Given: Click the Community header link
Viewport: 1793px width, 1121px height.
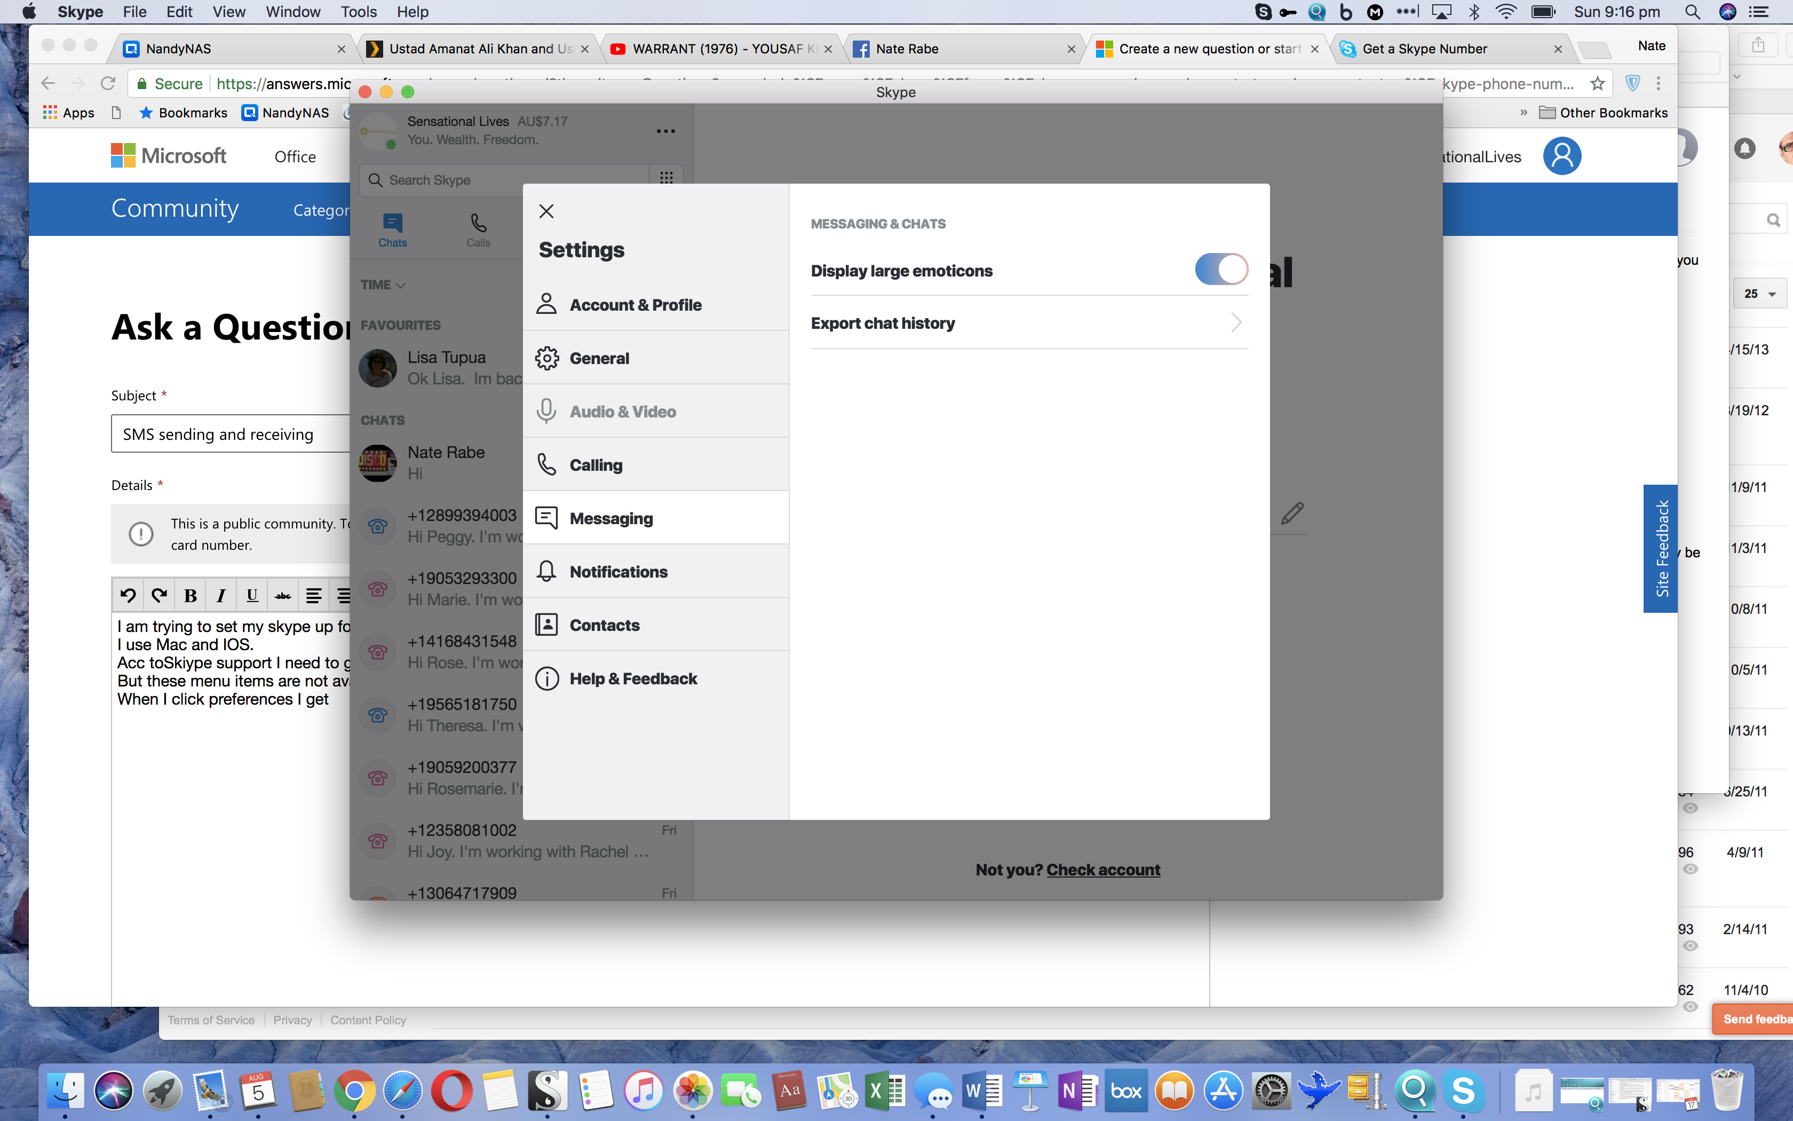Looking at the screenshot, I should click(175, 208).
